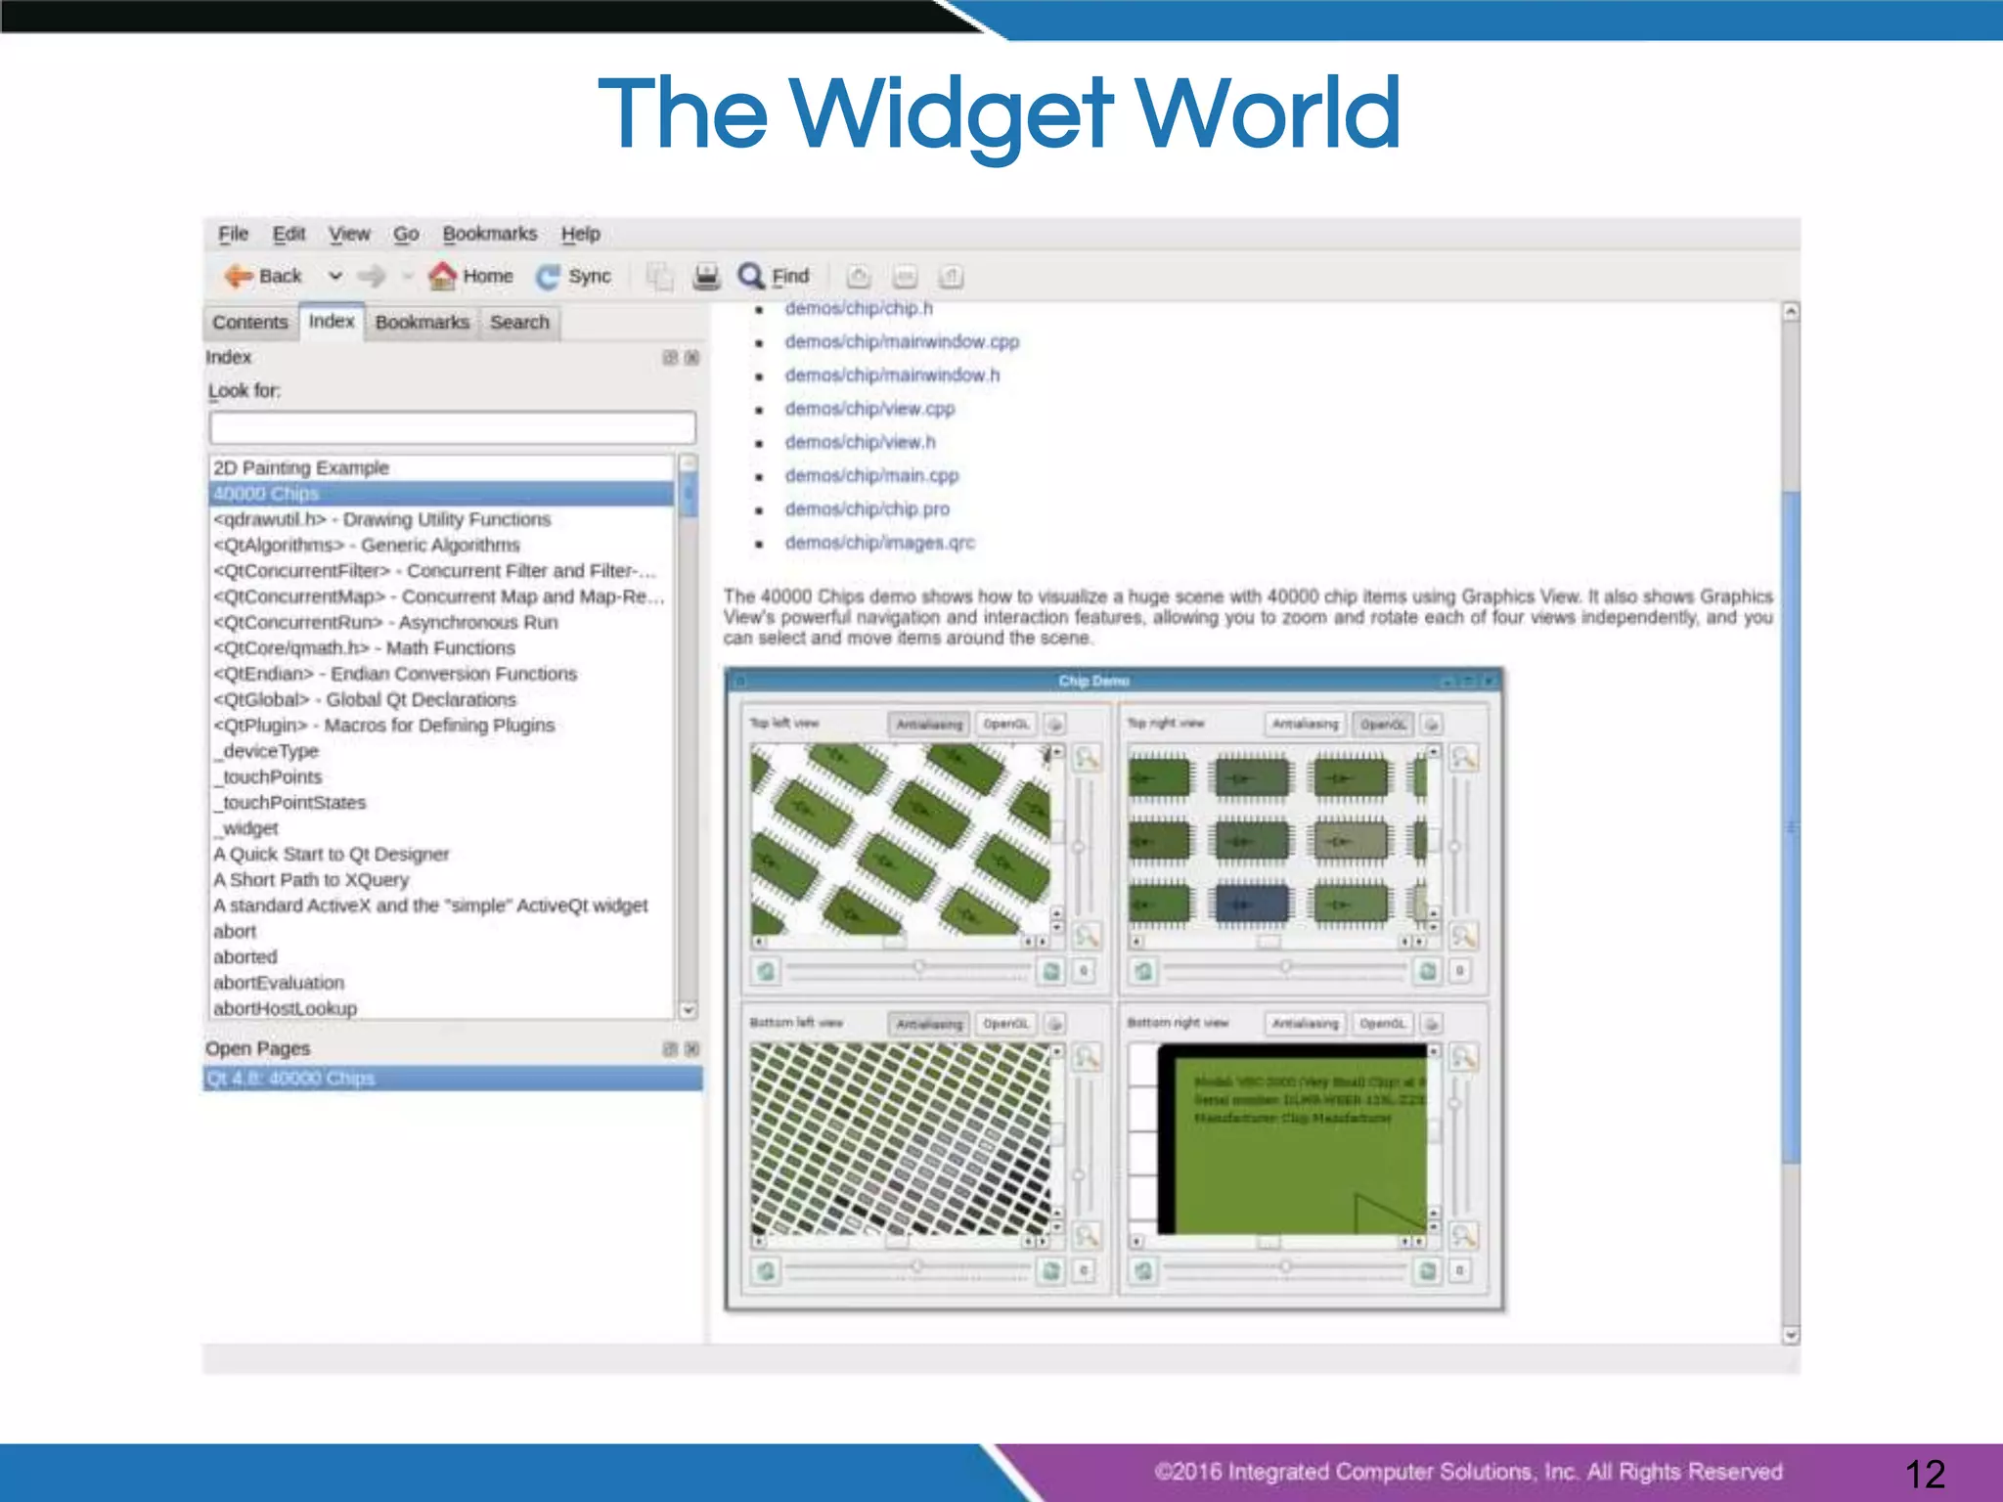Image resolution: width=2003 pixels, height=1502 pixels.
Task: Select abortHostLookup index entry
Action: [x=442, y=1008]
